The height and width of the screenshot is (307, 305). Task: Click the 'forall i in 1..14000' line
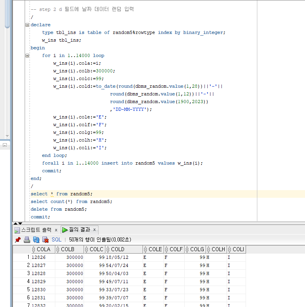pos(122,163)
